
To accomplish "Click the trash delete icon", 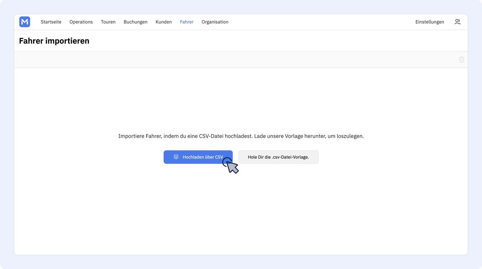I will point(462,60).
